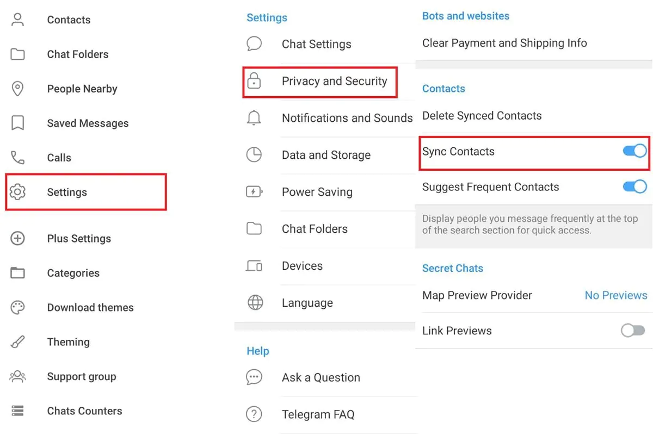Open Saved Messages bookmark icon
This screenshot has width=653, height=435.
click(x=18, y=123)
